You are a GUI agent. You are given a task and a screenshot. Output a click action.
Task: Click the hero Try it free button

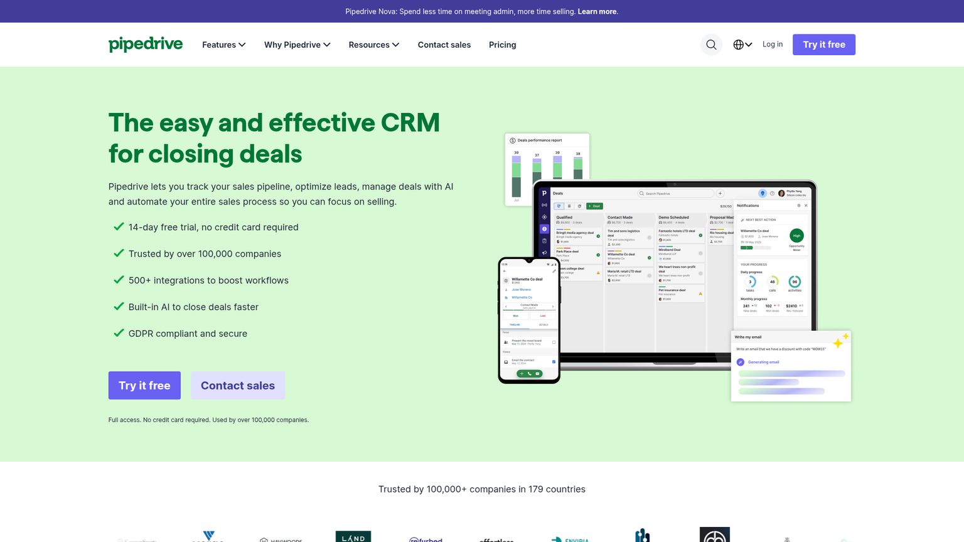pos(144,385)
